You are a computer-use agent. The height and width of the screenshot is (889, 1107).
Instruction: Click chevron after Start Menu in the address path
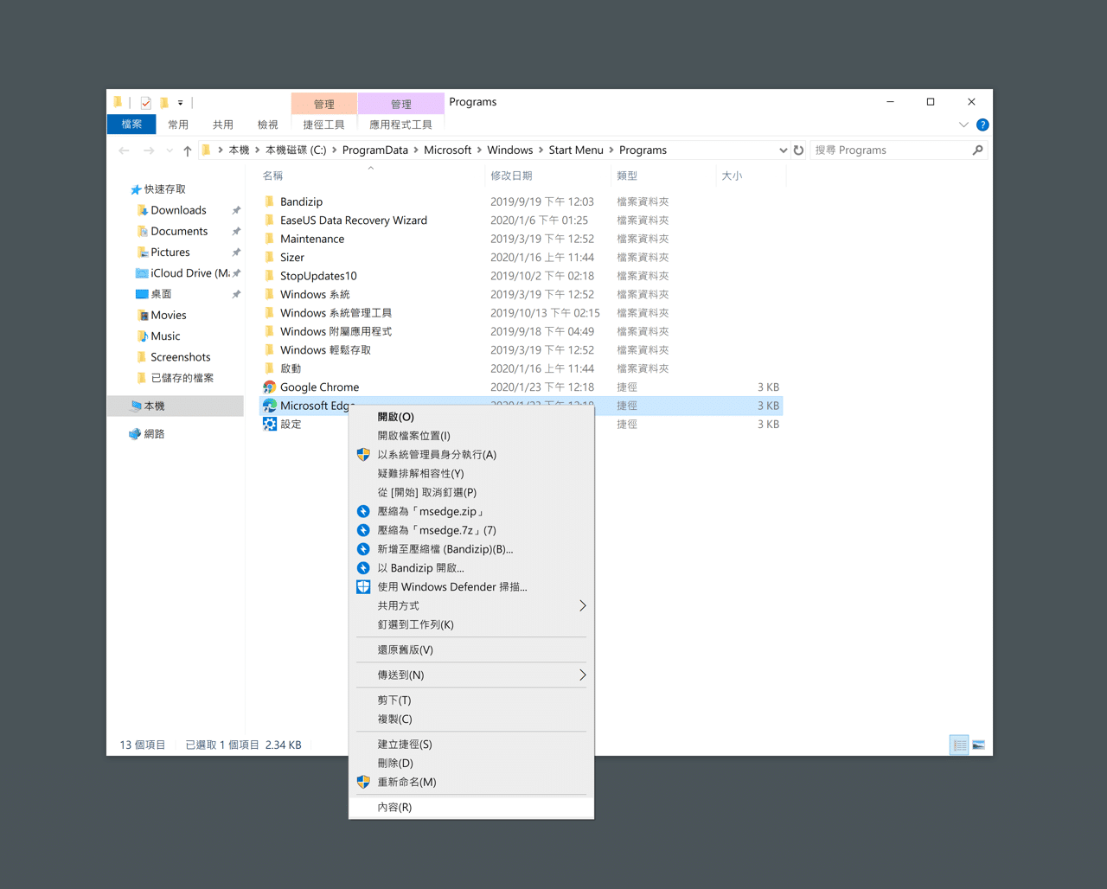611,150
